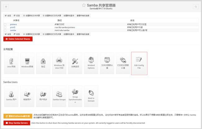Click orange restart Samba servers button

point(18,116)
